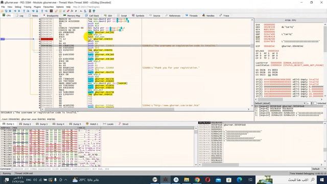This screenshot has width=327, height=184.
Task: Select the Locals tab
Action: 108,124
